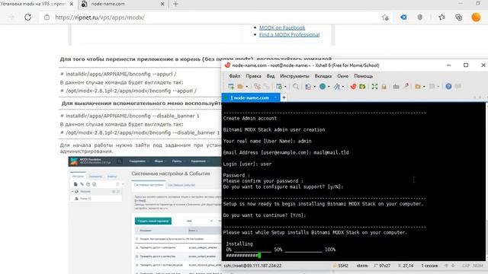Expand the Copy/Paste icon dropdown arrow

(x=314, y=87)
